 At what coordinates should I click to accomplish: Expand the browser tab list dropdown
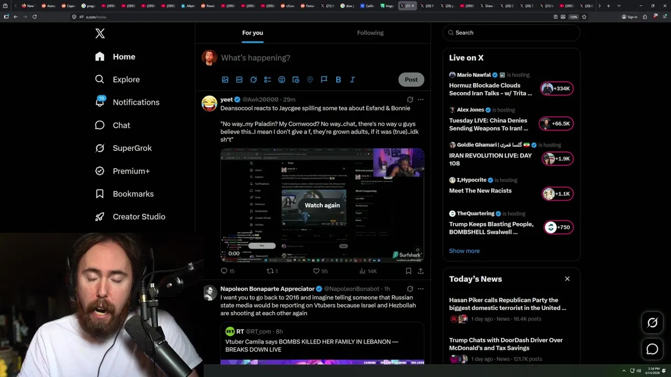coord(619,6)
